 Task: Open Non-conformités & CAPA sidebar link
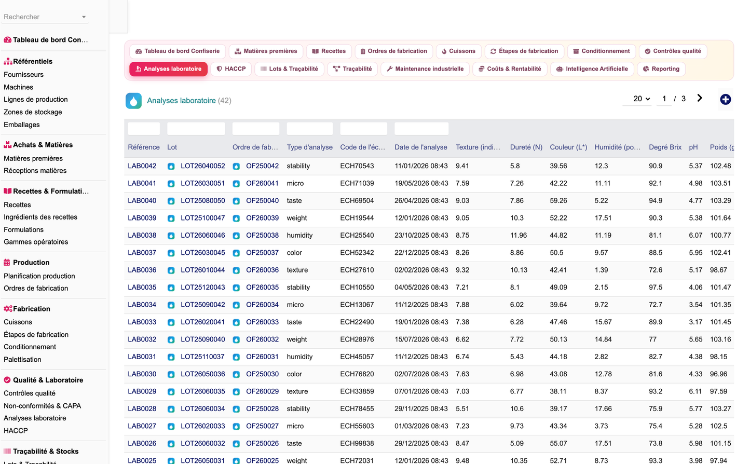[43, 406]
